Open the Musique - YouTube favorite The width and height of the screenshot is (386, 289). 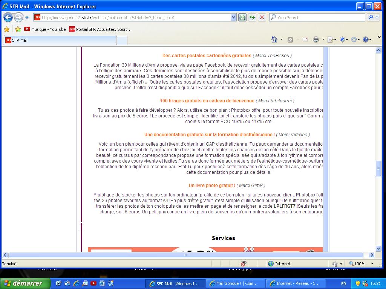pyautogui.click(x=45, y=29)
